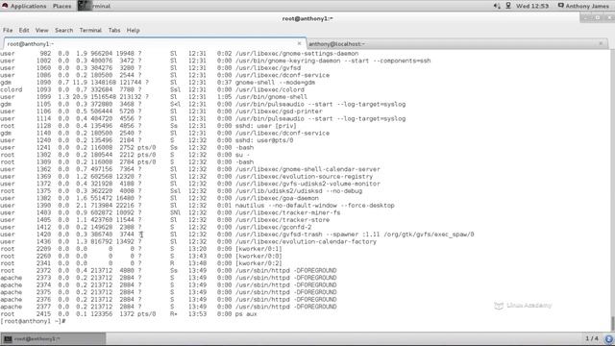Click the [kworker/0:1] entry
The height and width of the screenshot is (346, 615).
(x=258, y=249)
